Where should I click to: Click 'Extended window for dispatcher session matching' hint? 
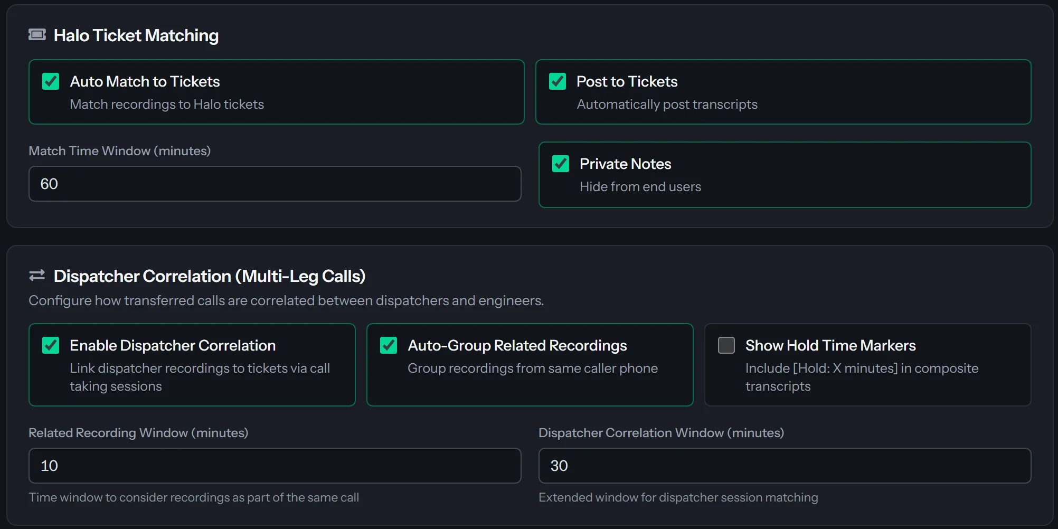pyautogui.click(x=678, y=497)
